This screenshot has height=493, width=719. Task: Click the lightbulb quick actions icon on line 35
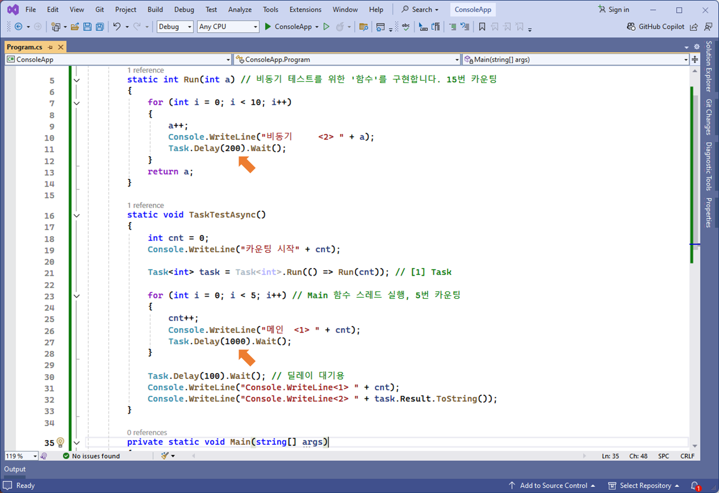click(x=61, y=442)
